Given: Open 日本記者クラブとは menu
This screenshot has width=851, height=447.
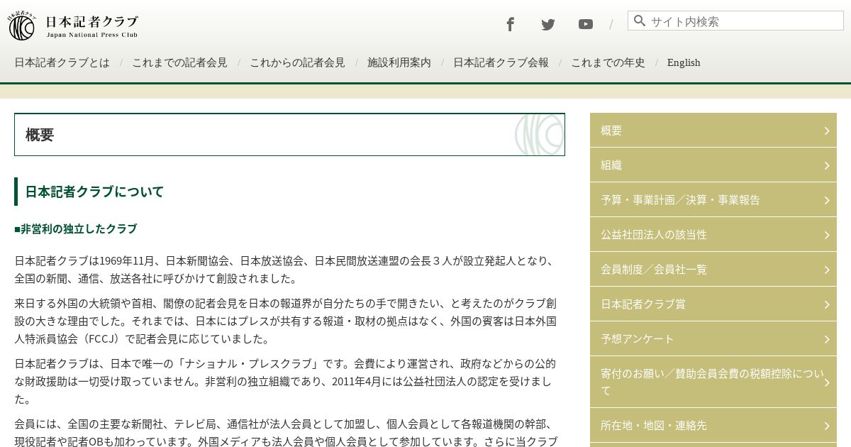Looking at the screenshot, I should point(62,62).
